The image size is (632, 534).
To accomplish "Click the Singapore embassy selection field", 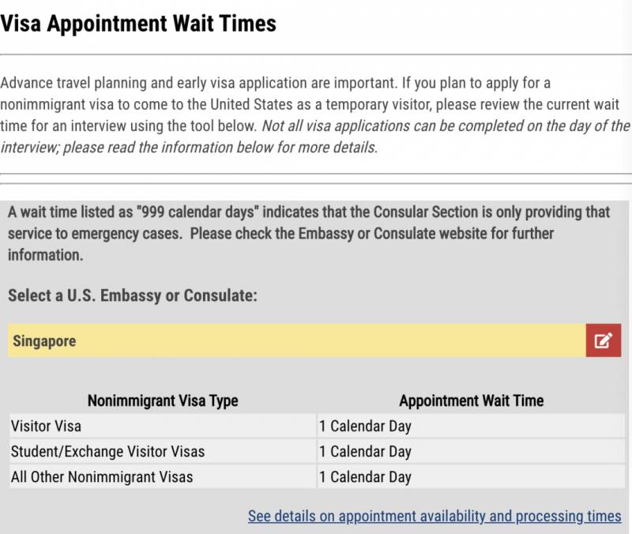I will [x=296, y=340].
